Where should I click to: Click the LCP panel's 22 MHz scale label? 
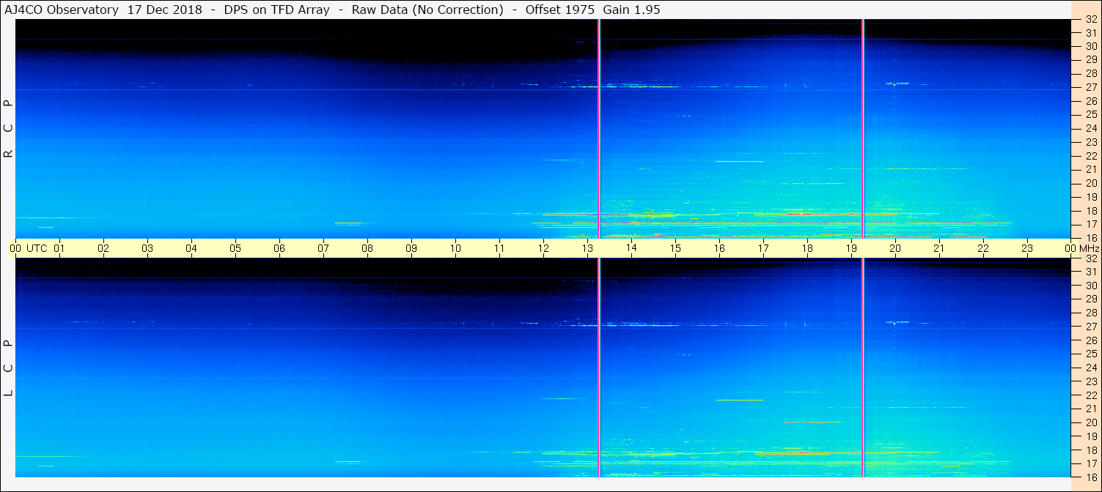click(x=1091, y=395)
